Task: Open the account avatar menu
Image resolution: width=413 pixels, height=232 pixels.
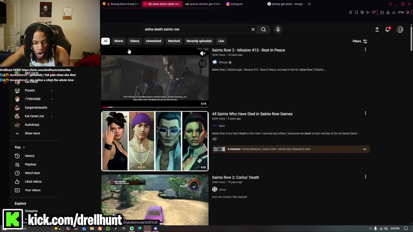Action: click(400, 29)
